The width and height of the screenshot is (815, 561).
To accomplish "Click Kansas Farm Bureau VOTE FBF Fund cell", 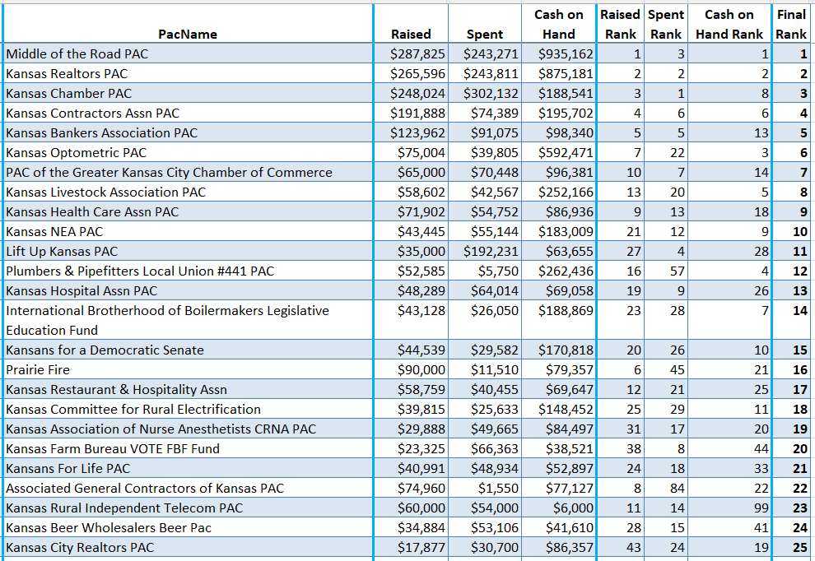I will (188, 448).
